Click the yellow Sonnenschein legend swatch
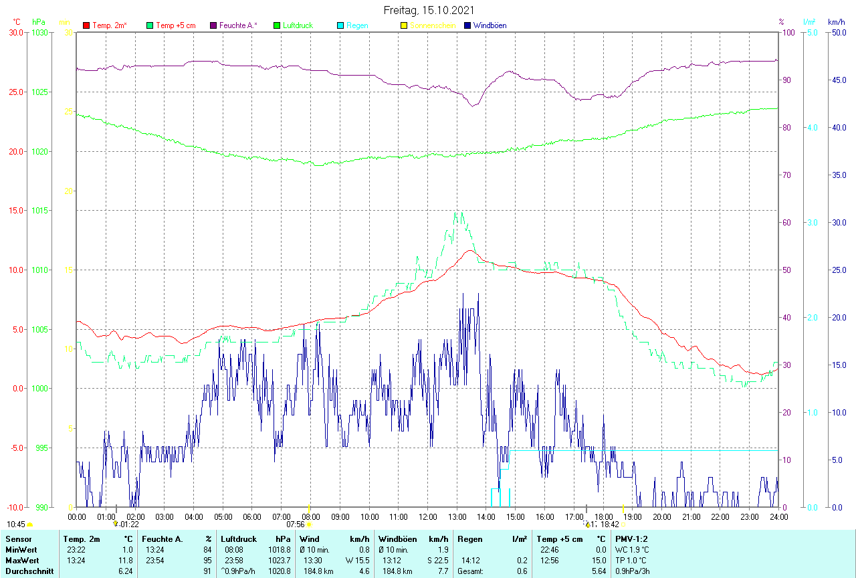 (x=404, y=25)
